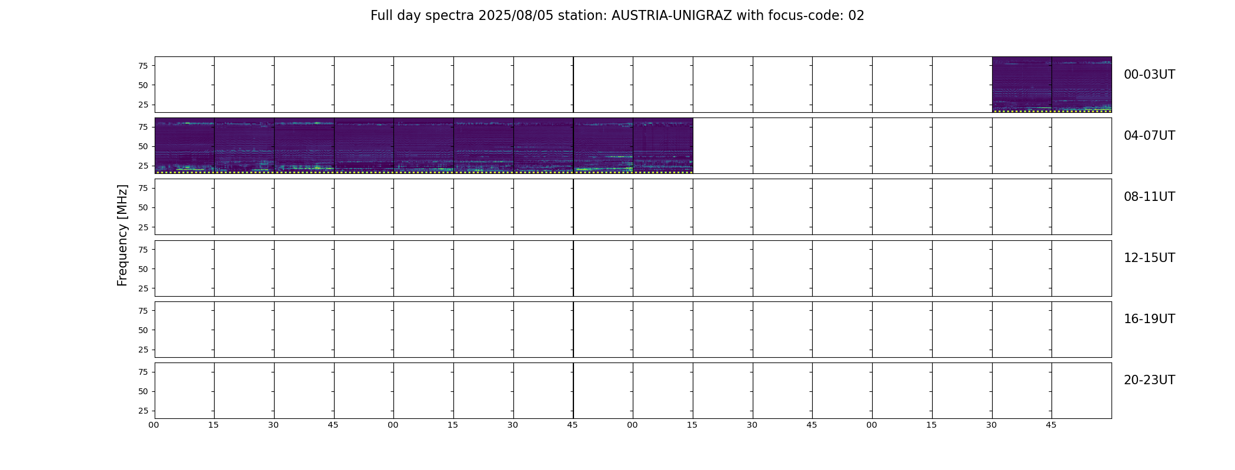Open the 05:30–05:45 spectrogram in the 04-07UT row
1235x470 pixels.
(x=543, y=146)
